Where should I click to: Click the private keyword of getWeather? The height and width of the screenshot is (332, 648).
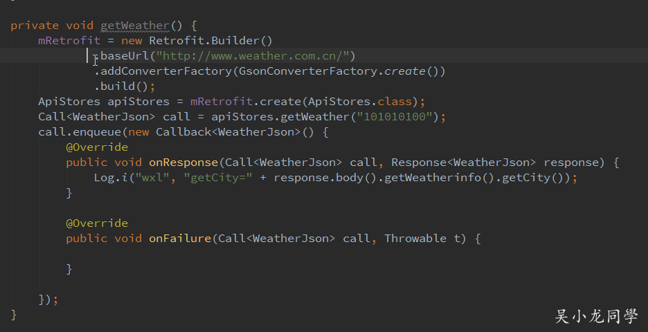[x=35, y=26]
